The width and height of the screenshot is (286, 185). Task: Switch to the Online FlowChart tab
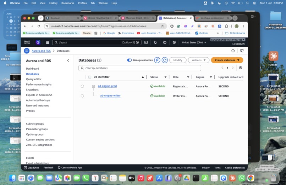(100, 18)
